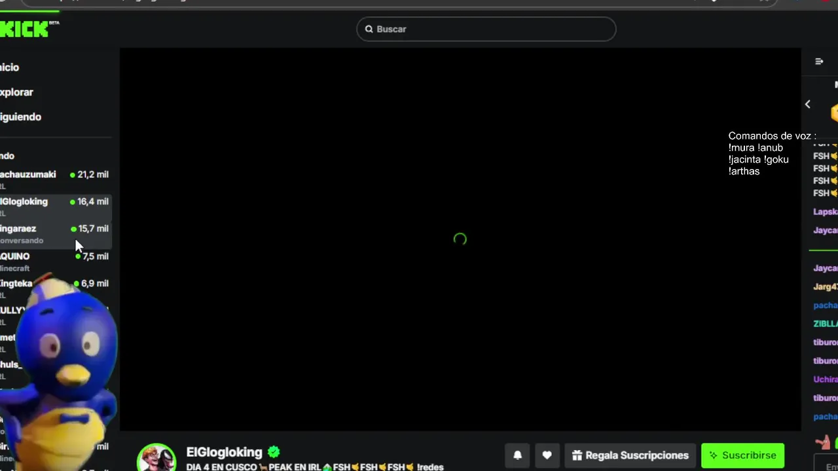Click chat username Lapsk

tap(826, 212)
